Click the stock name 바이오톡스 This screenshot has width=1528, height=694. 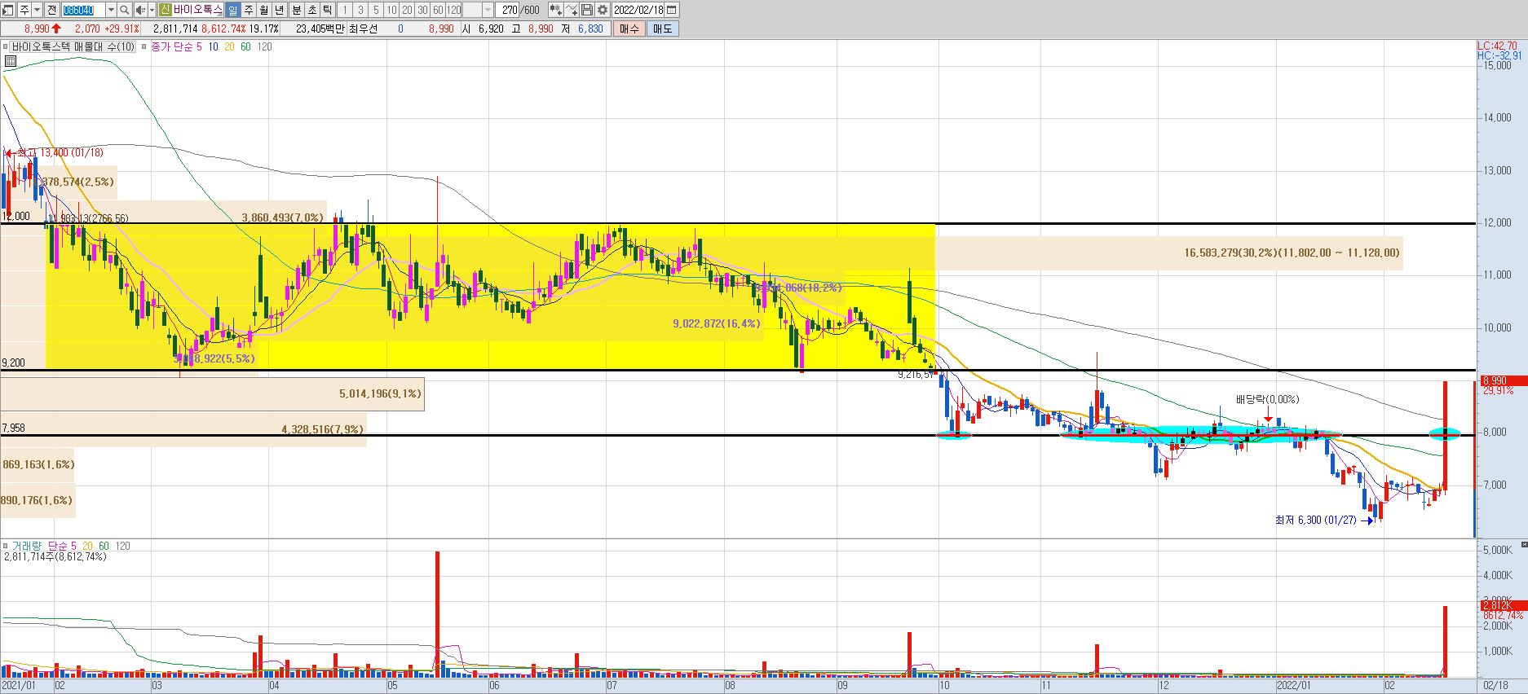tap(197, 10)
